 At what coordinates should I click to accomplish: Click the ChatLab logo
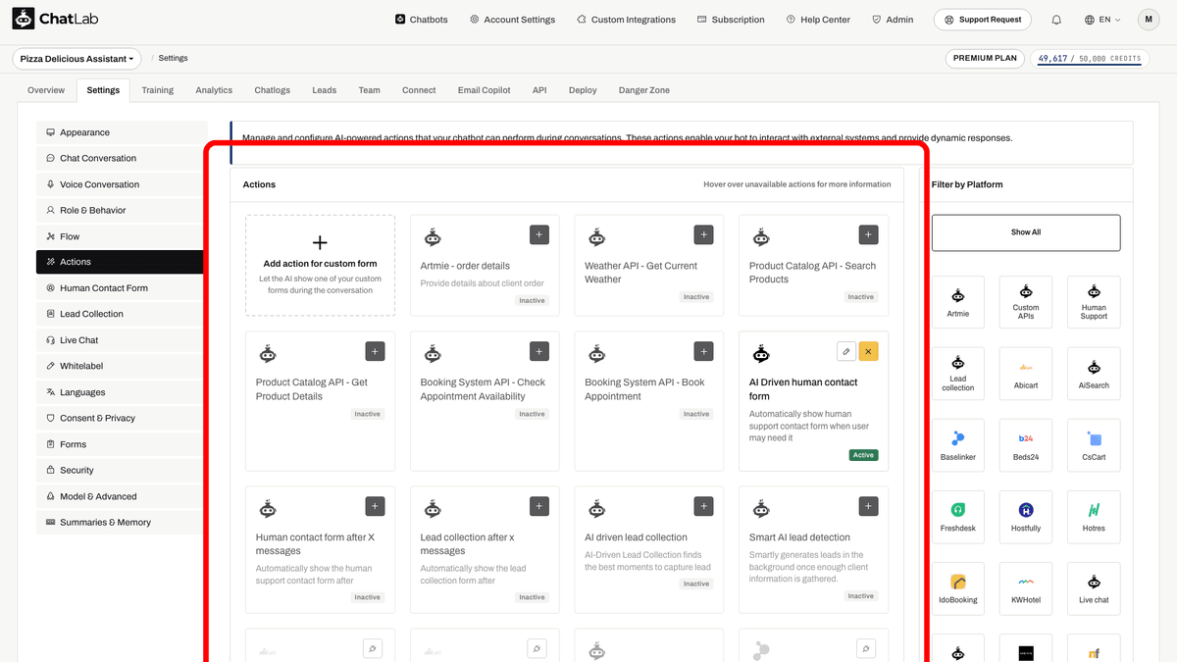click(x=55, y=19)
